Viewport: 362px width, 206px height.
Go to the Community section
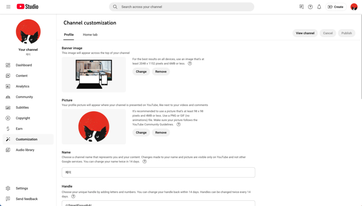click(x=28, y=97)
